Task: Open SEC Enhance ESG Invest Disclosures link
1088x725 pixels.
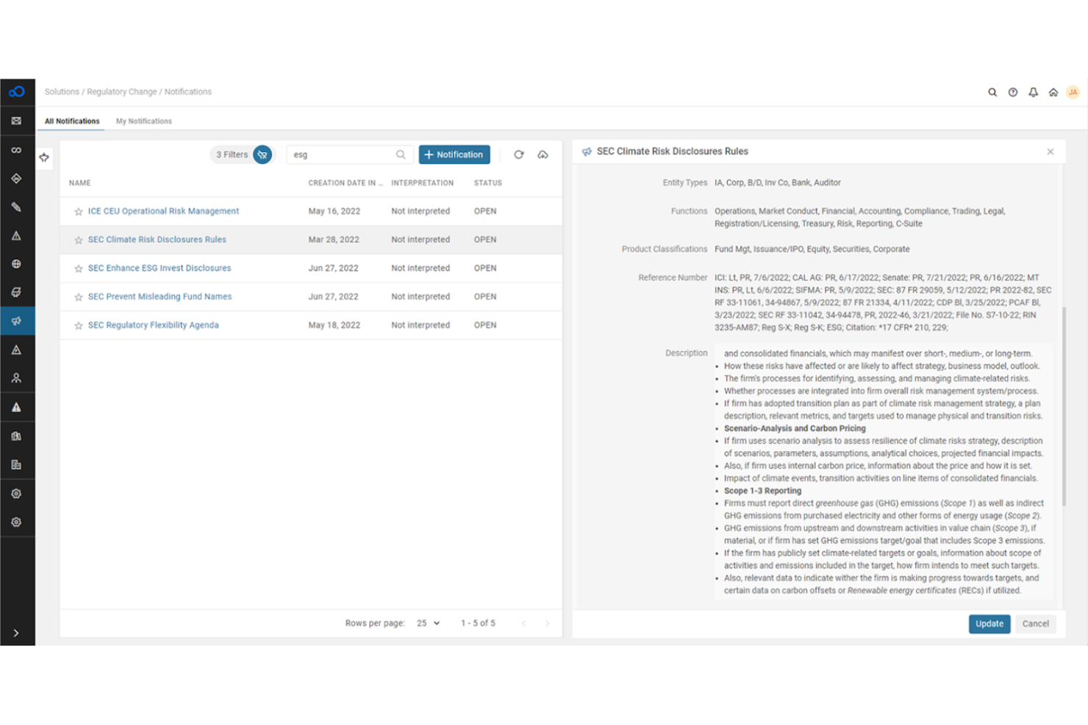Action: (x=160, y=268)
